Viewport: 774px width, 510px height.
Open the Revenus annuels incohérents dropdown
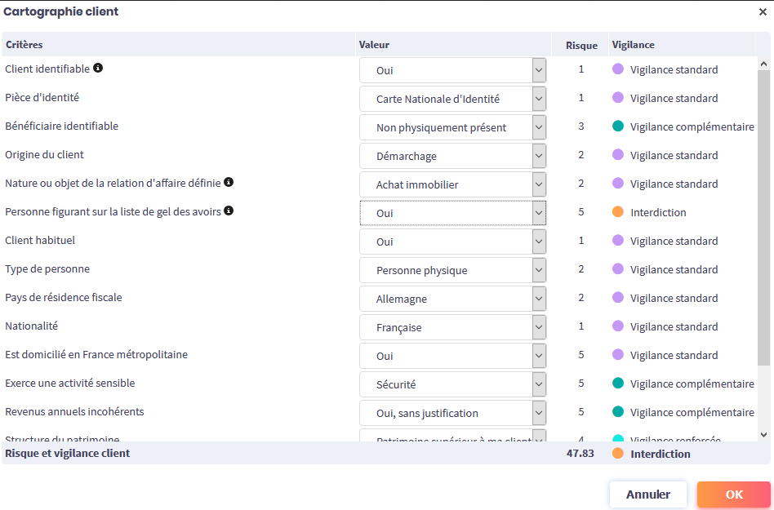(452, 414)
